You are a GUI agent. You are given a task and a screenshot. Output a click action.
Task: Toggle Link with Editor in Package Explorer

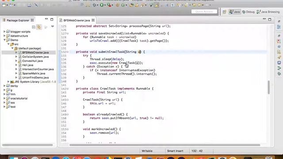39,27
